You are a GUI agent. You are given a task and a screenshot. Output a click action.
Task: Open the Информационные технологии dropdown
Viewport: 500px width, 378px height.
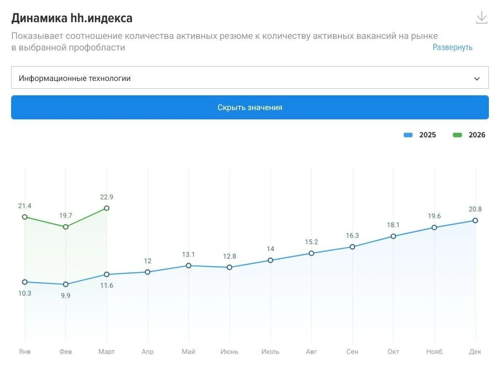pyautogui.click(x=250, y=78)
